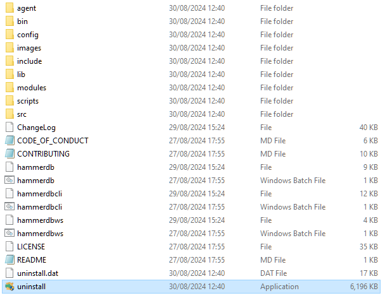Select the DAT File type cell
Image resolution: width=385 pixels, height=298 pixels.
click(274, 273)
